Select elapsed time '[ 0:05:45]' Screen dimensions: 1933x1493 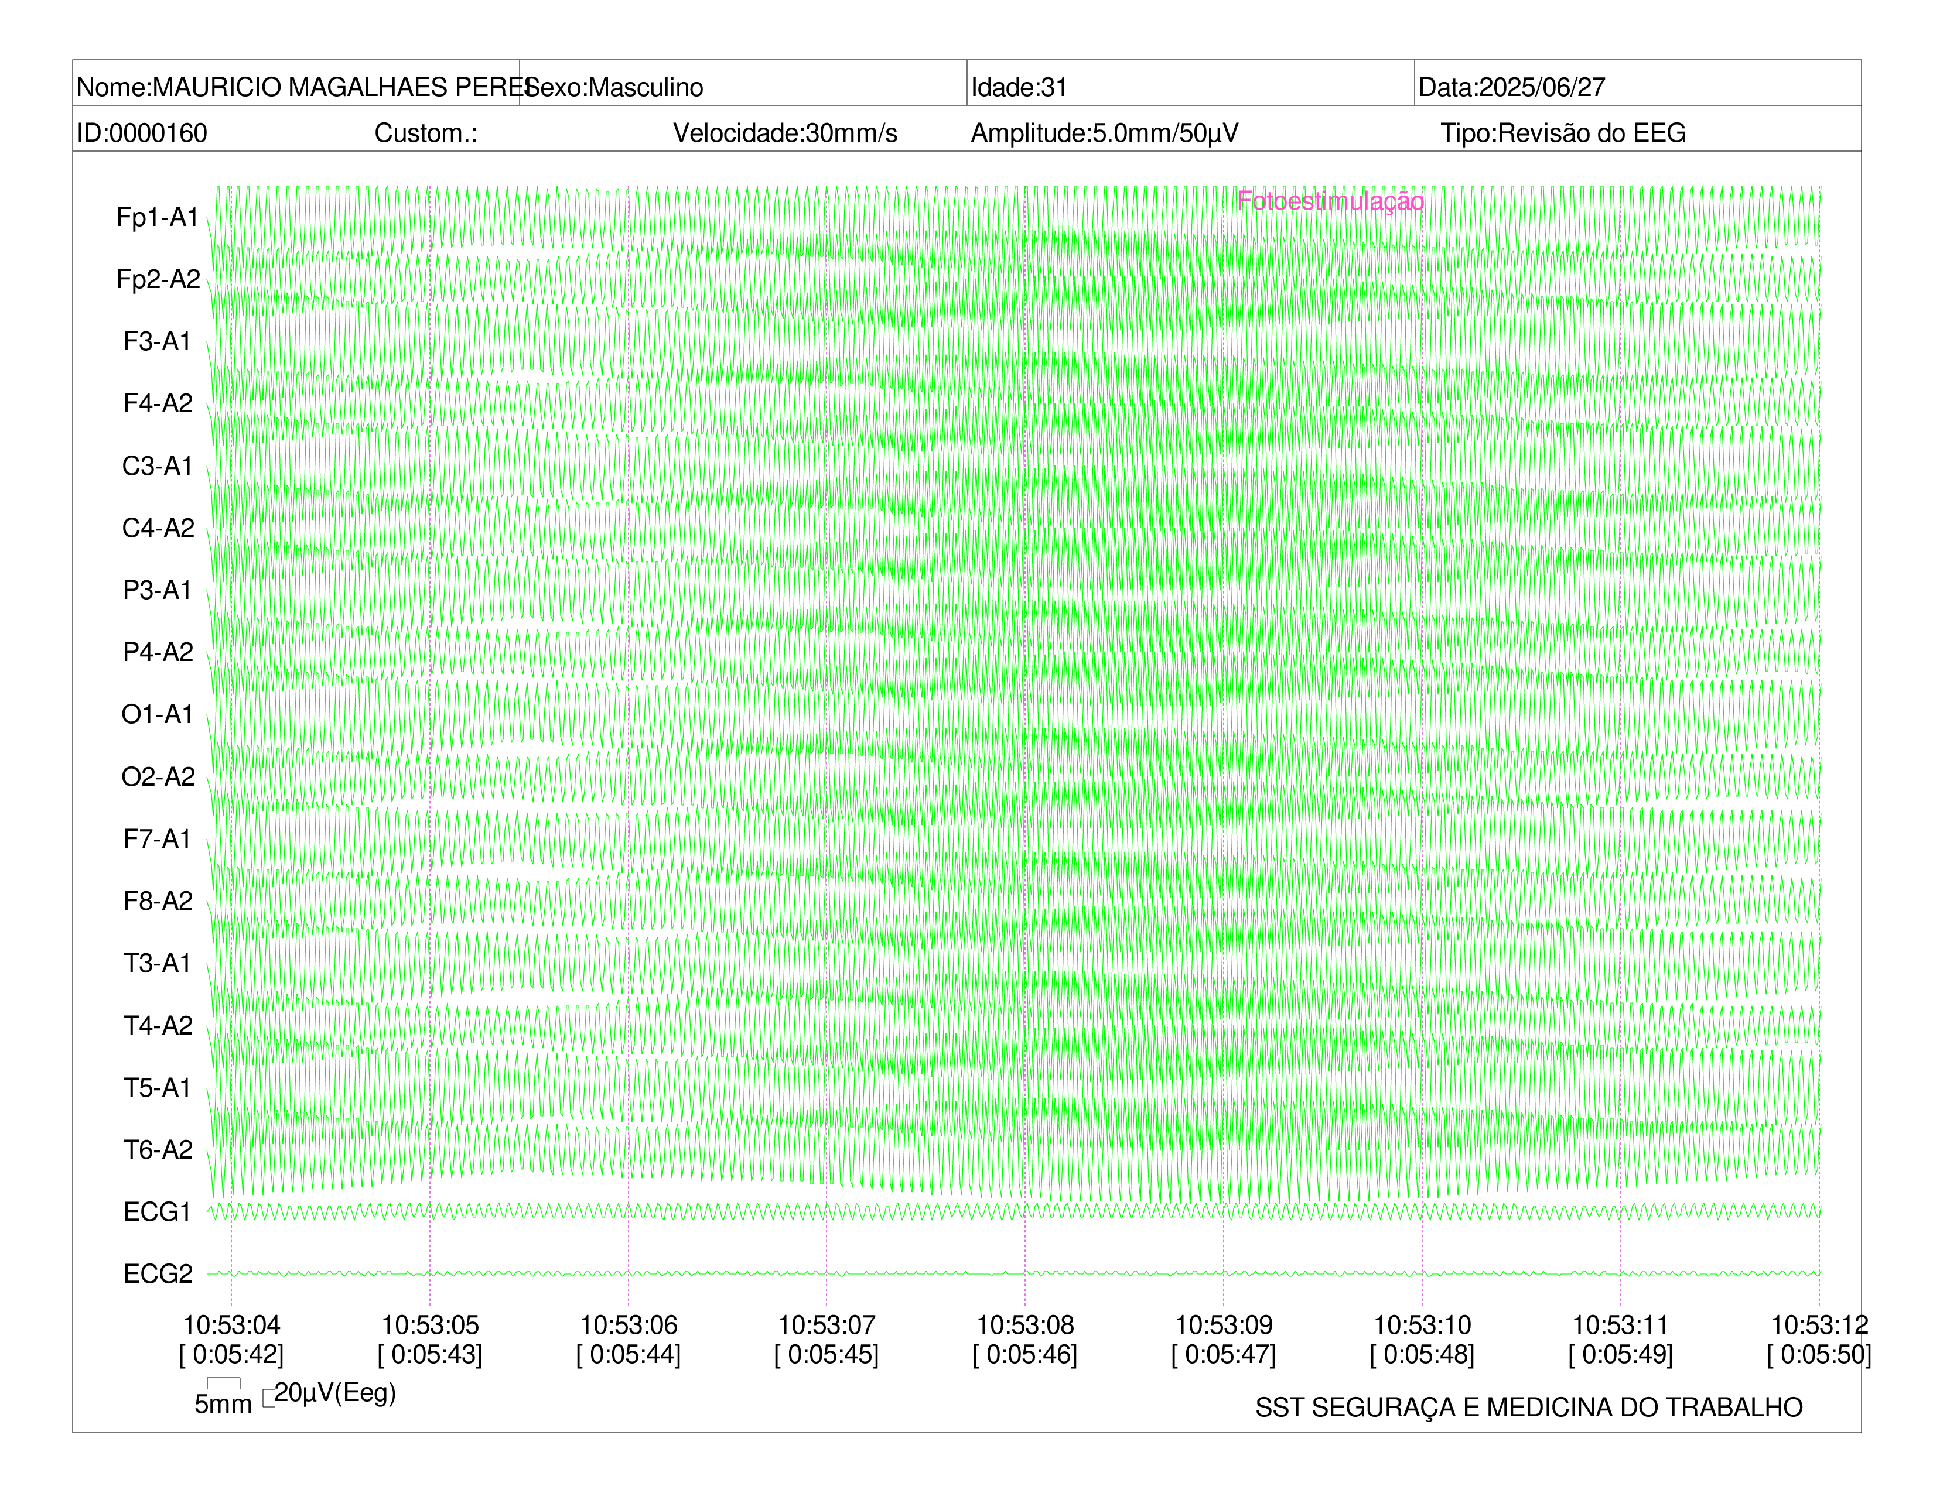(x=827, y=1355)
